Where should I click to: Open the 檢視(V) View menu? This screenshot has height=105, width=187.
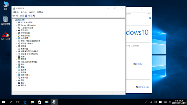click(32, 12)
